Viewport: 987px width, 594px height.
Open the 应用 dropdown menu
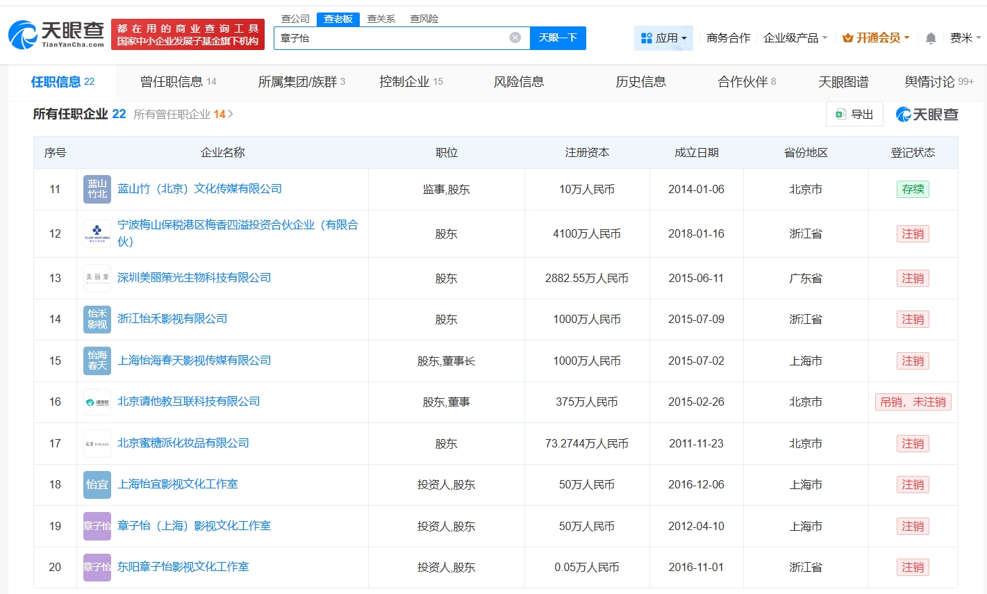(663, 38)
